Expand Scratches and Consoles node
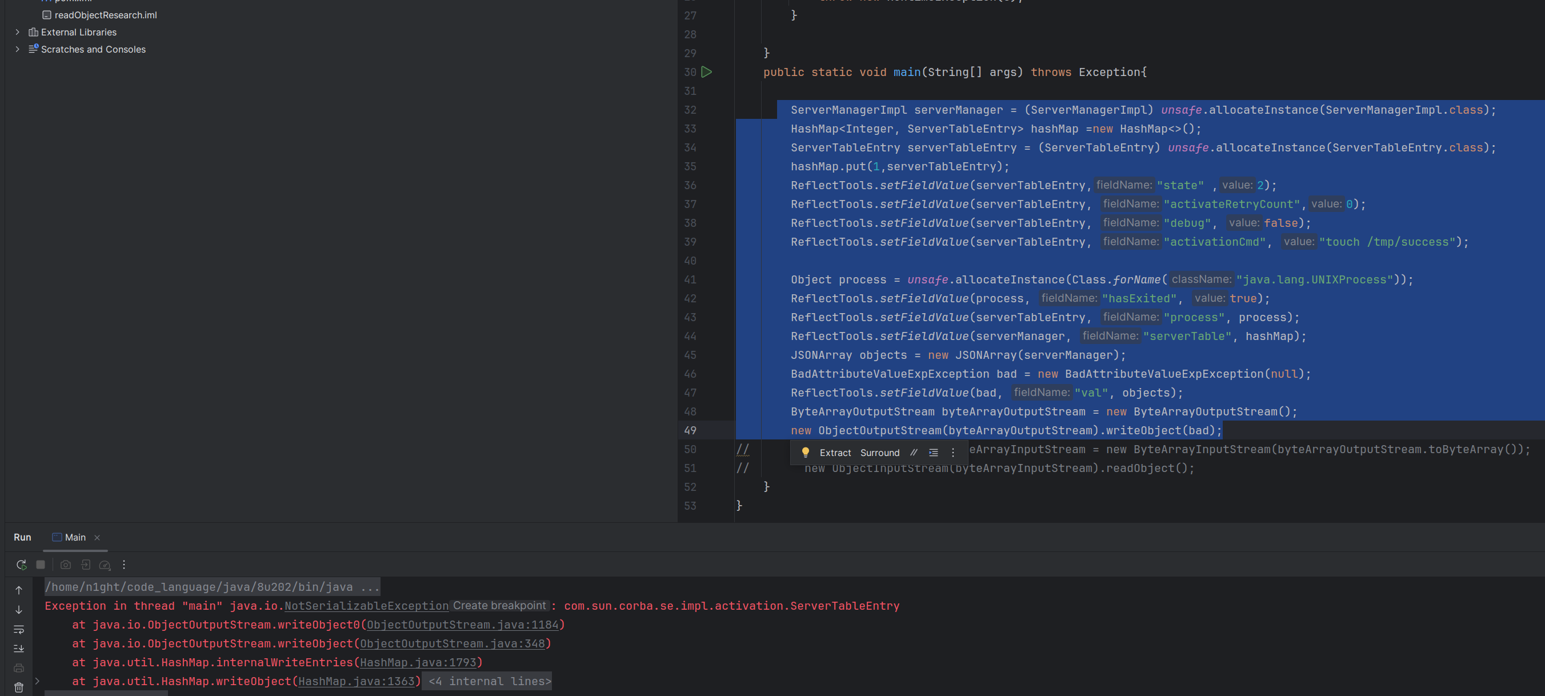Viewport: 1545px width, 696px height. point(17,49)
